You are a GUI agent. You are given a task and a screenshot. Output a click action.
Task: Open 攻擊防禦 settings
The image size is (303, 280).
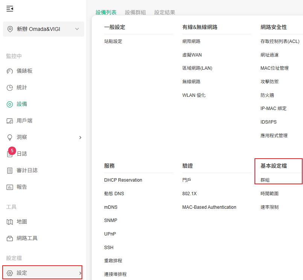pyautogui.click(x=270, y=81)
